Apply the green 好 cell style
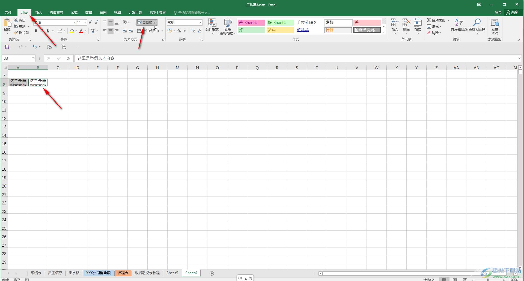The height and width of the screenshot is (281, 524). click(x=251, y=30)
